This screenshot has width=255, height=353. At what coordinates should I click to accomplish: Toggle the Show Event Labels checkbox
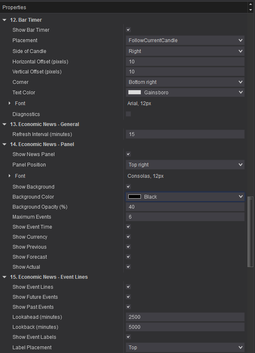[x=128, y=337]
